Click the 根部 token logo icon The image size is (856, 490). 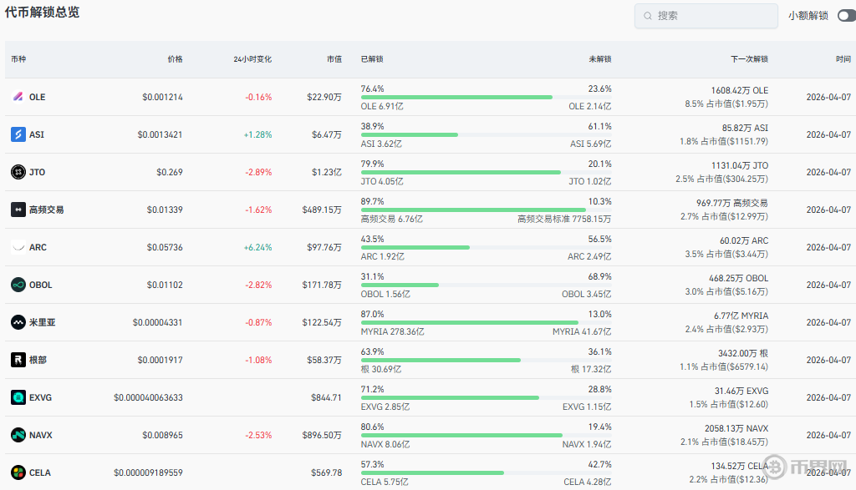[x=18, y=360]
